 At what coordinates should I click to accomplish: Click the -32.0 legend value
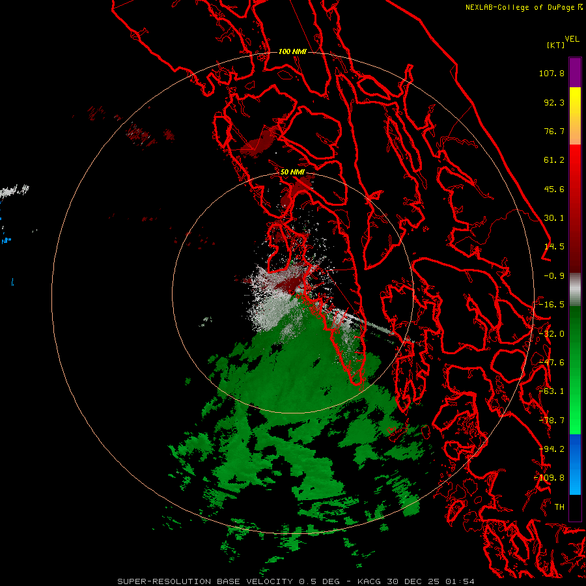[x=551, y=334]
